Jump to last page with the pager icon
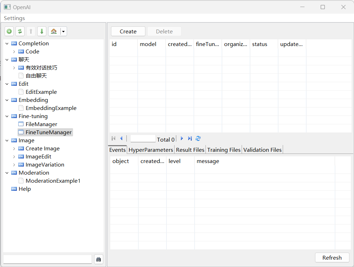 (190, 138)
